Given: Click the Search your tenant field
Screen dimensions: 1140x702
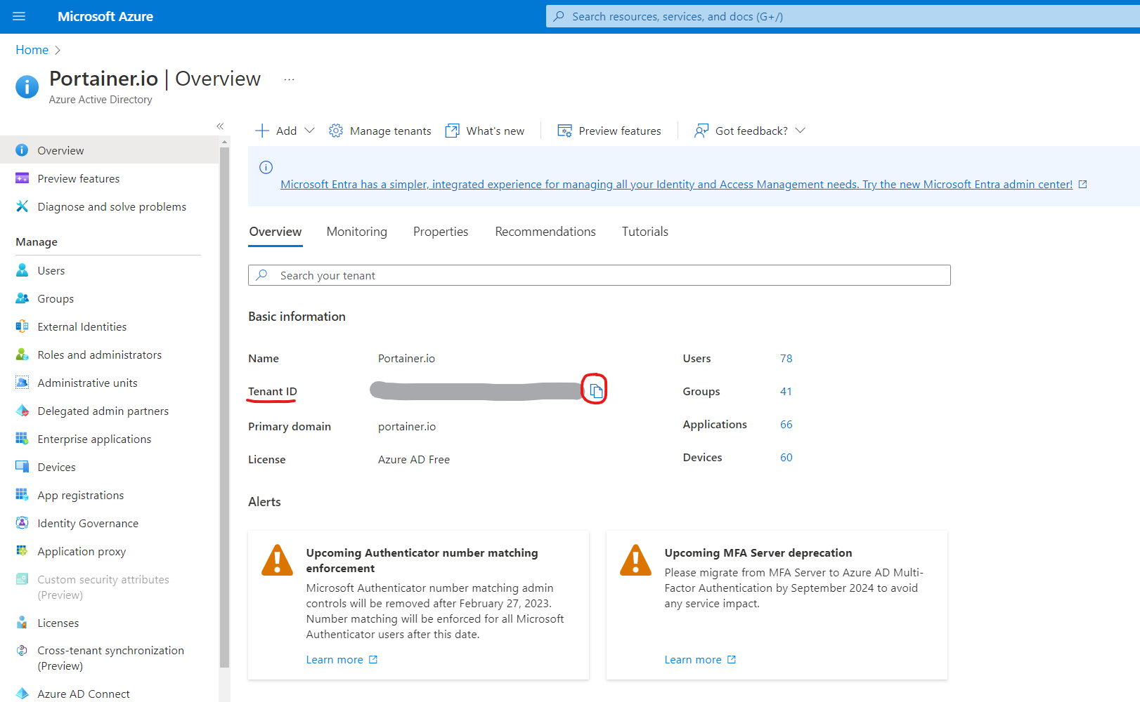Looking at the screenshot, I should coord(599,275).
